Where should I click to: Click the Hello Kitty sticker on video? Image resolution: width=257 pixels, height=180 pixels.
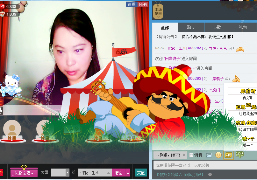coord(11,85)
